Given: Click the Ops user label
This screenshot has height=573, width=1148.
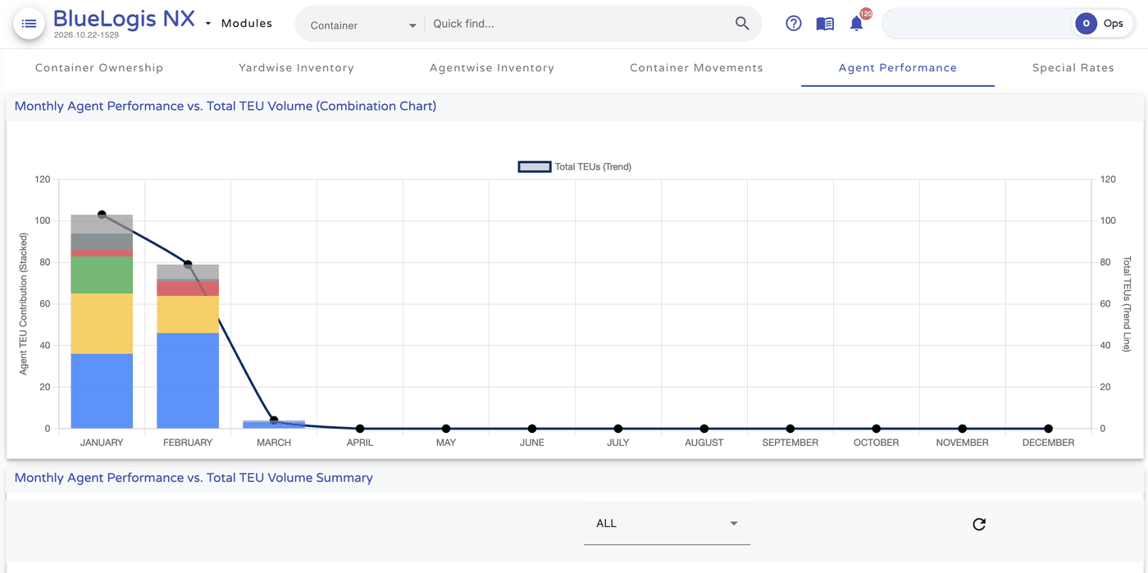Looking at the screenshot, I should (1114, 24).
